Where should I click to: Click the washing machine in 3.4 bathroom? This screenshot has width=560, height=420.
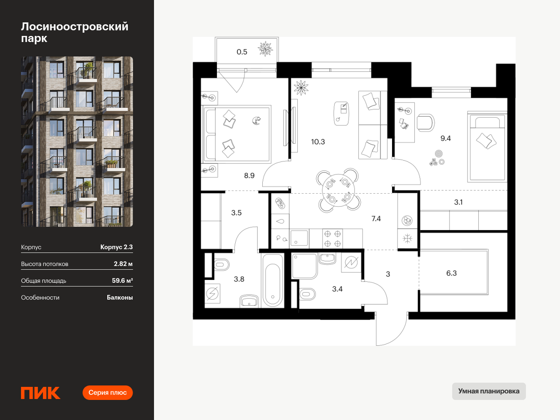click(351, 263)
